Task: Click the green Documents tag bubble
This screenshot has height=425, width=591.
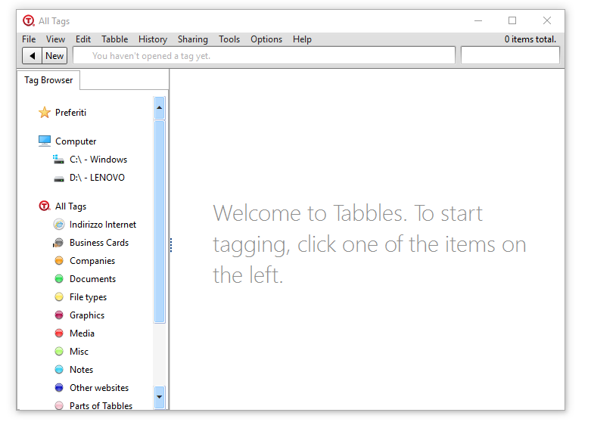Action: (59, 279)
